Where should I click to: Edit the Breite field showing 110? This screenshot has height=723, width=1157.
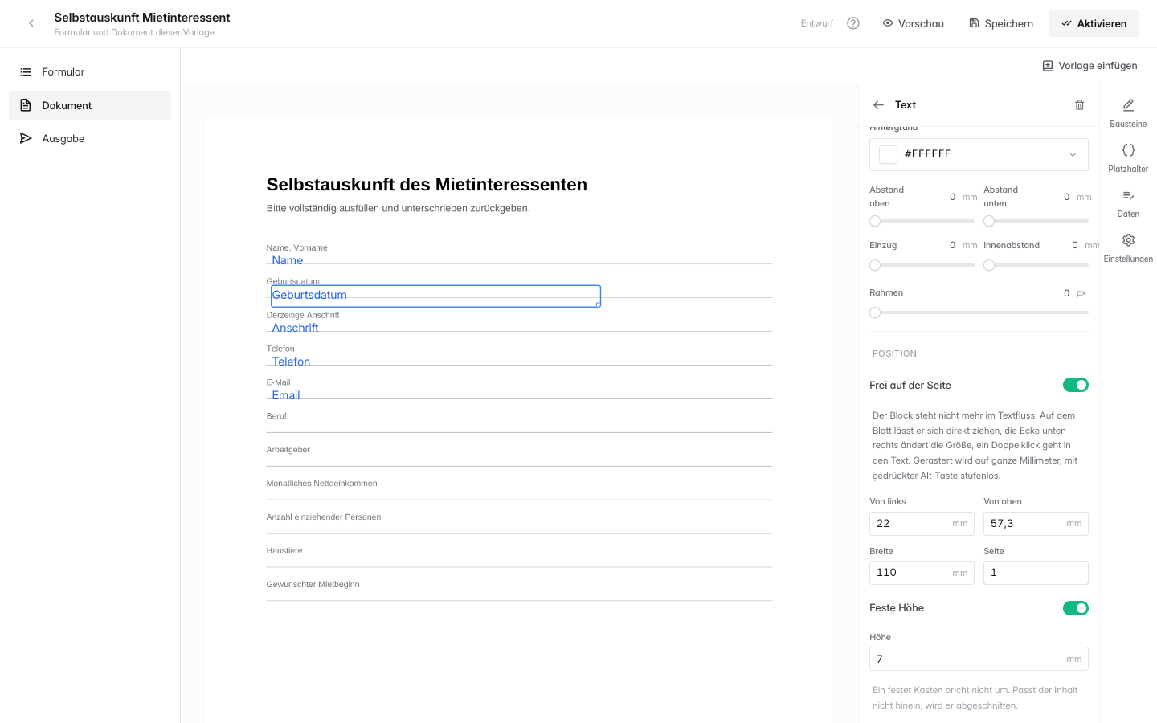(922, 573)
